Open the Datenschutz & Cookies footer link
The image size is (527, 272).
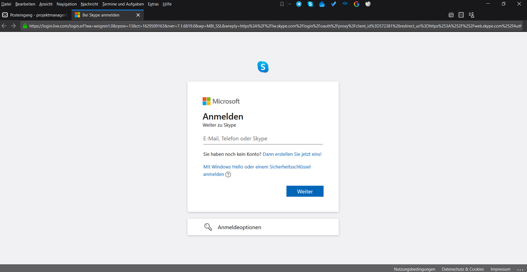click(463, 269)
